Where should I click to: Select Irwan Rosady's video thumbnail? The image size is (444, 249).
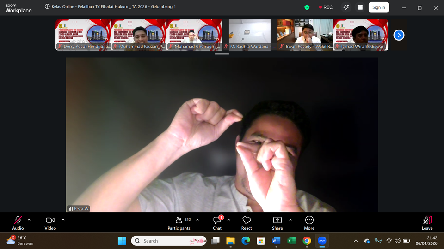(305, 34)
